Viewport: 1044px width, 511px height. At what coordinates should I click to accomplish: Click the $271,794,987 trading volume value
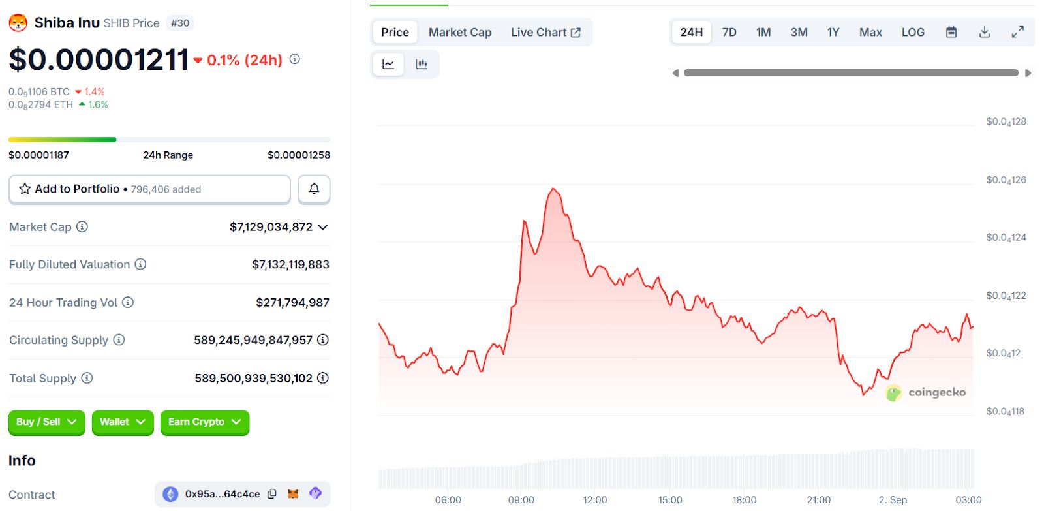(292, 302)
